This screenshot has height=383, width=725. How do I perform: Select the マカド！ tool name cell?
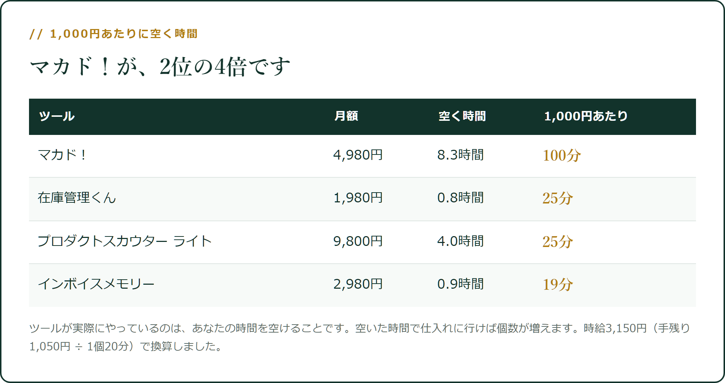(62, 155)
